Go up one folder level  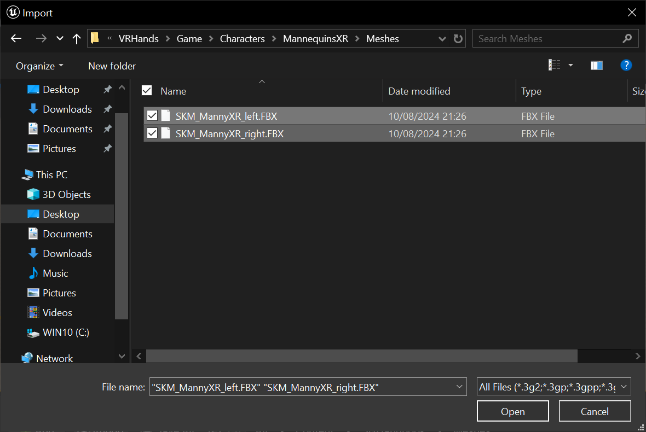point(76,38)
